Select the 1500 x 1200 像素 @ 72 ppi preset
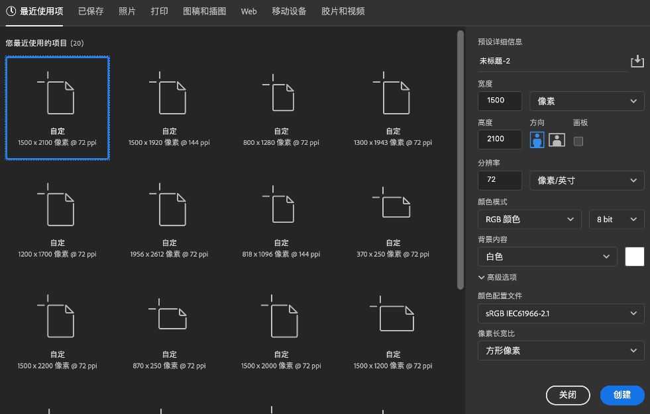The image size is (650, 414). tap(393, 331)
